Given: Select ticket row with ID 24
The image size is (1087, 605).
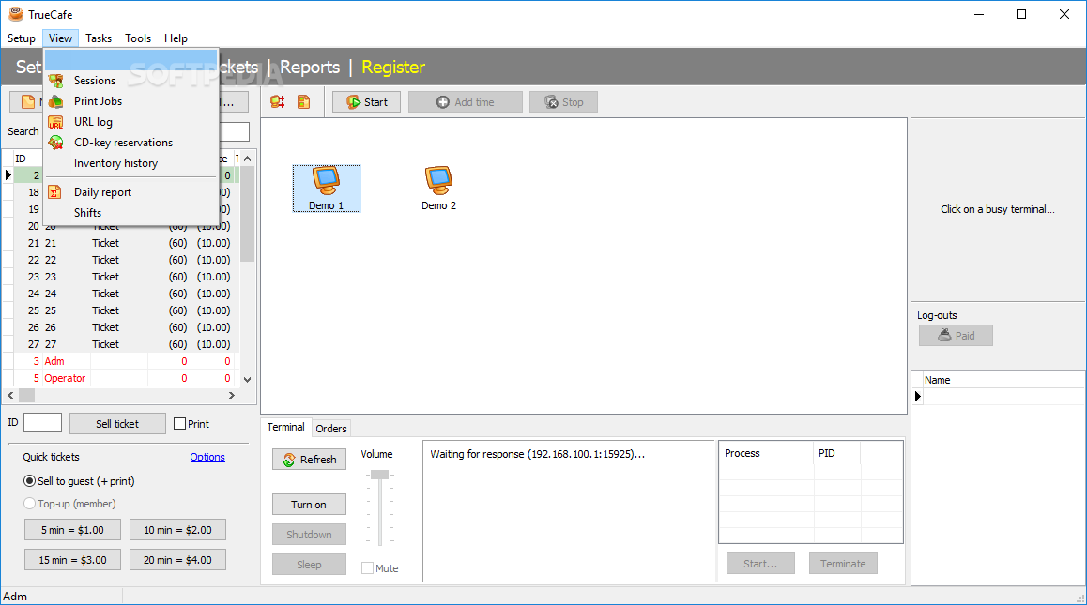Looking at the screenshot, I should 119,294.
